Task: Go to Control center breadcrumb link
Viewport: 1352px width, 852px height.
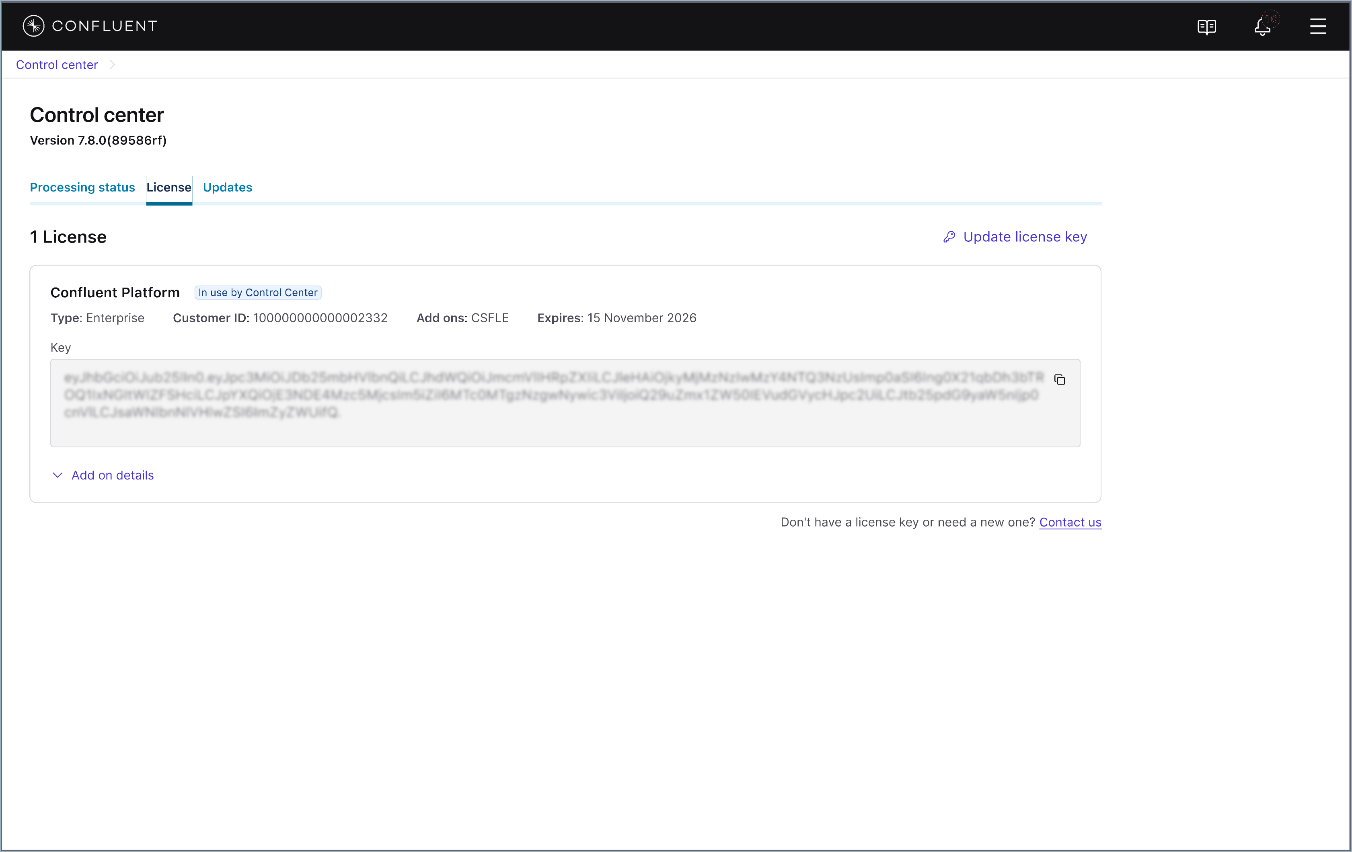Action: [57, 65]
